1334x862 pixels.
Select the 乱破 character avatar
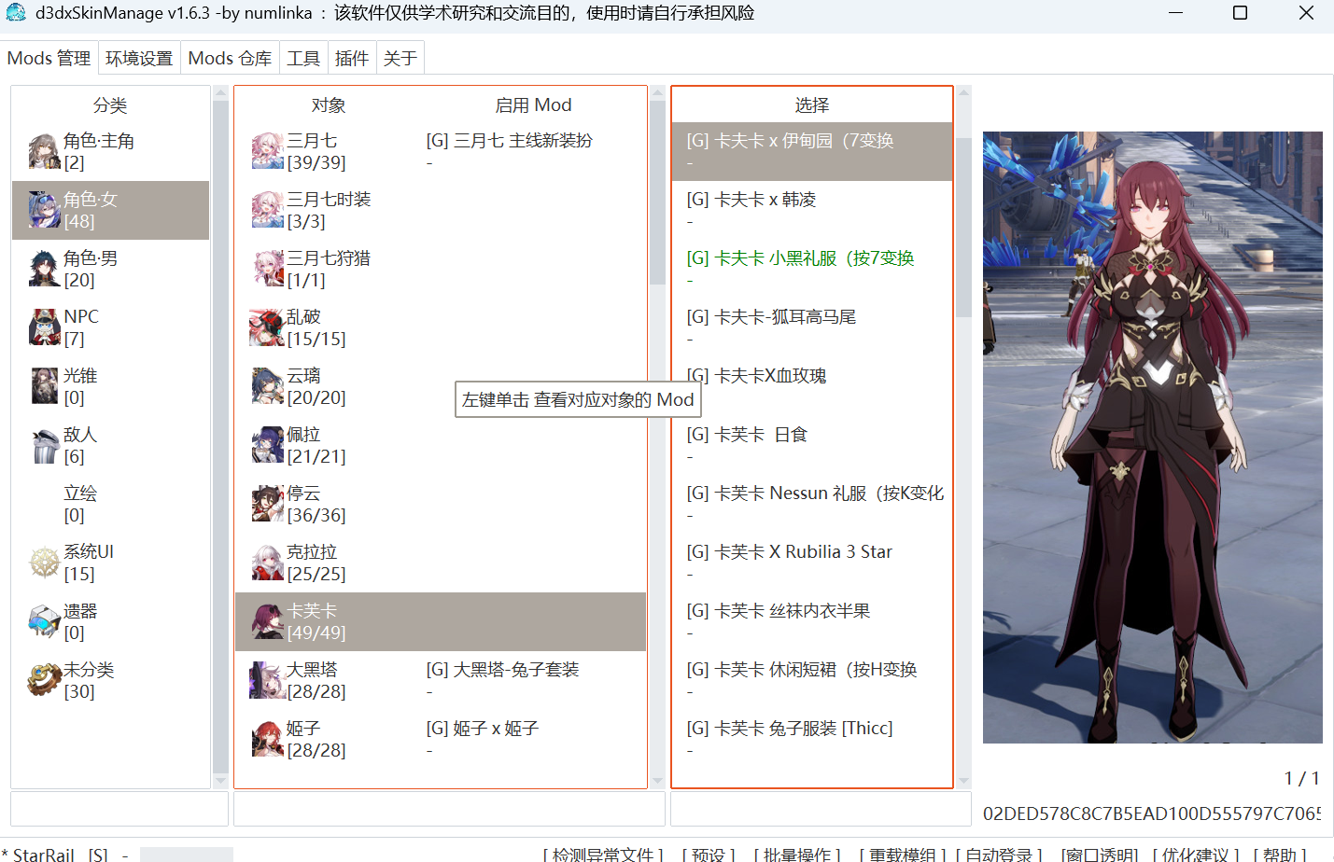pos(267,328)
